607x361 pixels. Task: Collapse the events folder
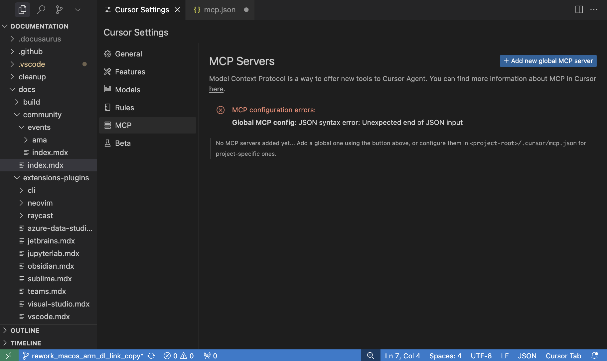tap(49, 127)
